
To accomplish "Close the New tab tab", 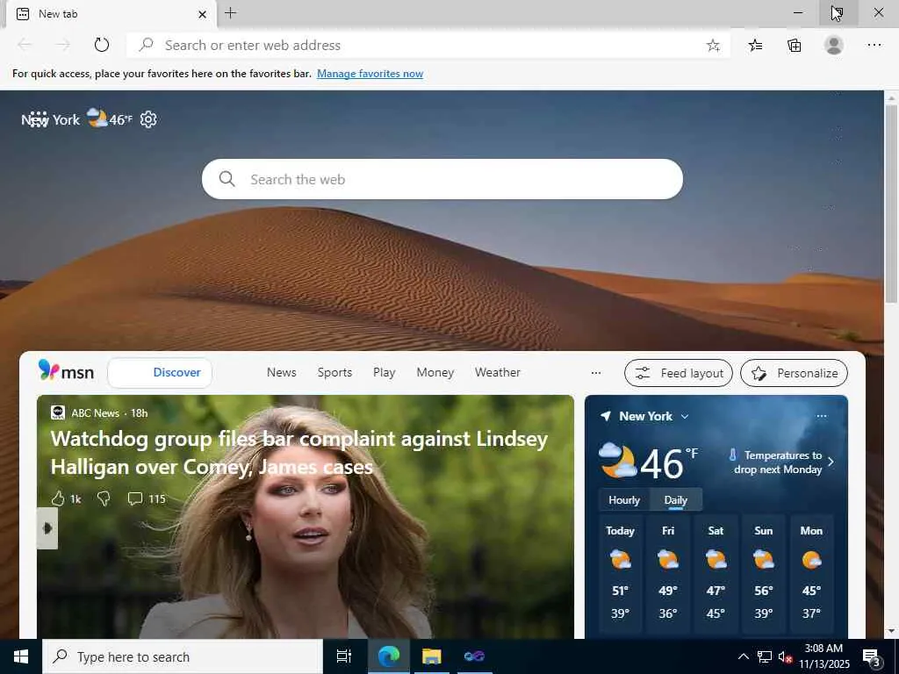I will pos(203,14).
